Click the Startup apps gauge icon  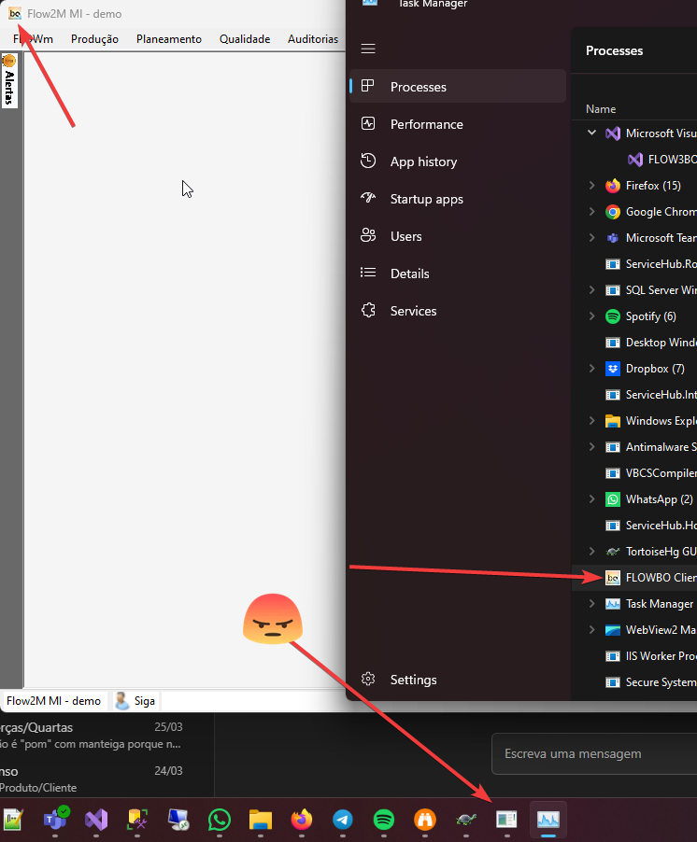click(x=368, y=198)
